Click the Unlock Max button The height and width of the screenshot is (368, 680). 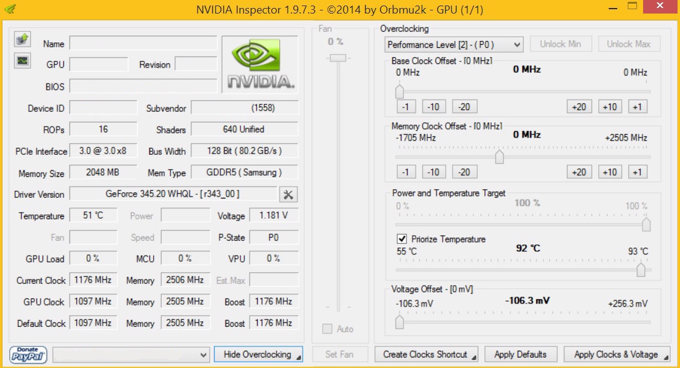628,44
